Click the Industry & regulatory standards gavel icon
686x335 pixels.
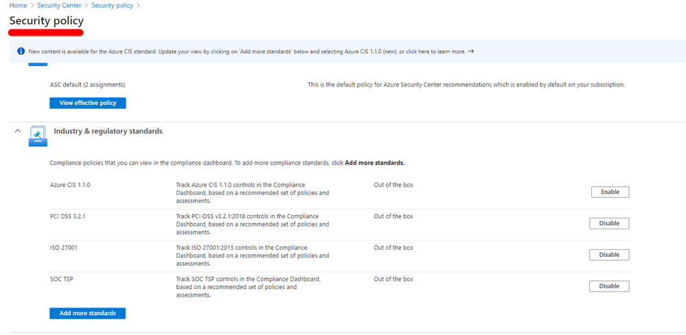tap(38, 136)
